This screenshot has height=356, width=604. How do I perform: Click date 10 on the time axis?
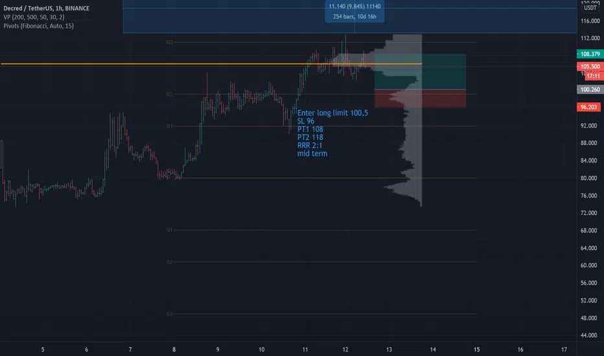(x=262, y=350)
